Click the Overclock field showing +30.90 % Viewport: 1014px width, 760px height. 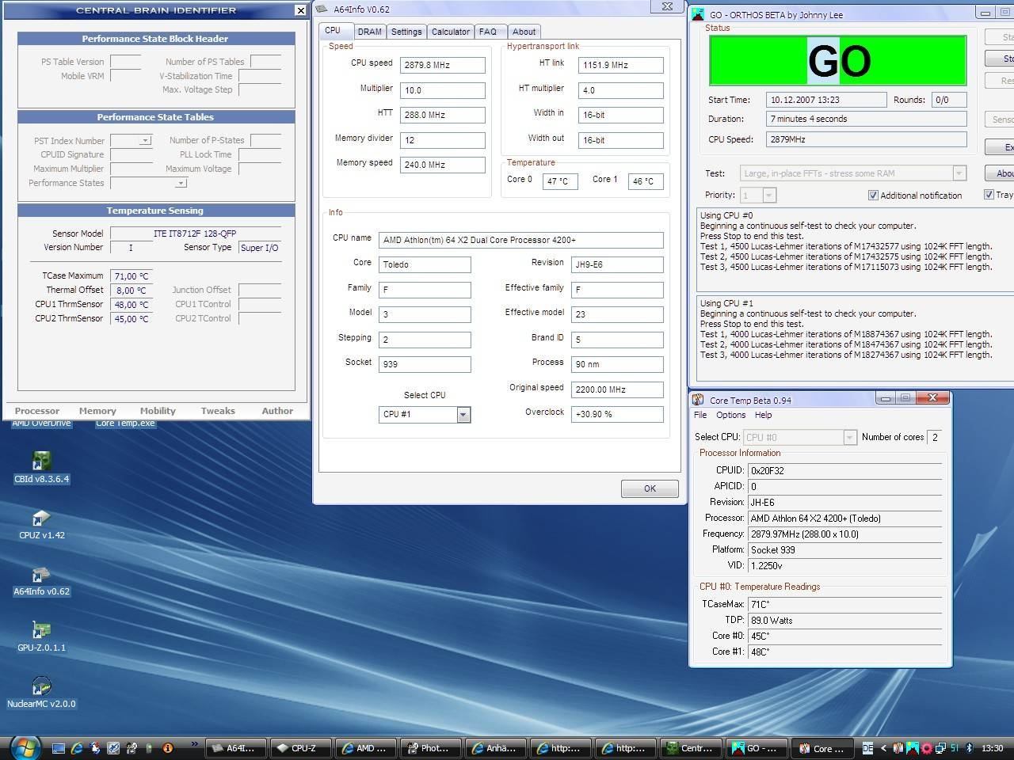(x=617, y=414)
